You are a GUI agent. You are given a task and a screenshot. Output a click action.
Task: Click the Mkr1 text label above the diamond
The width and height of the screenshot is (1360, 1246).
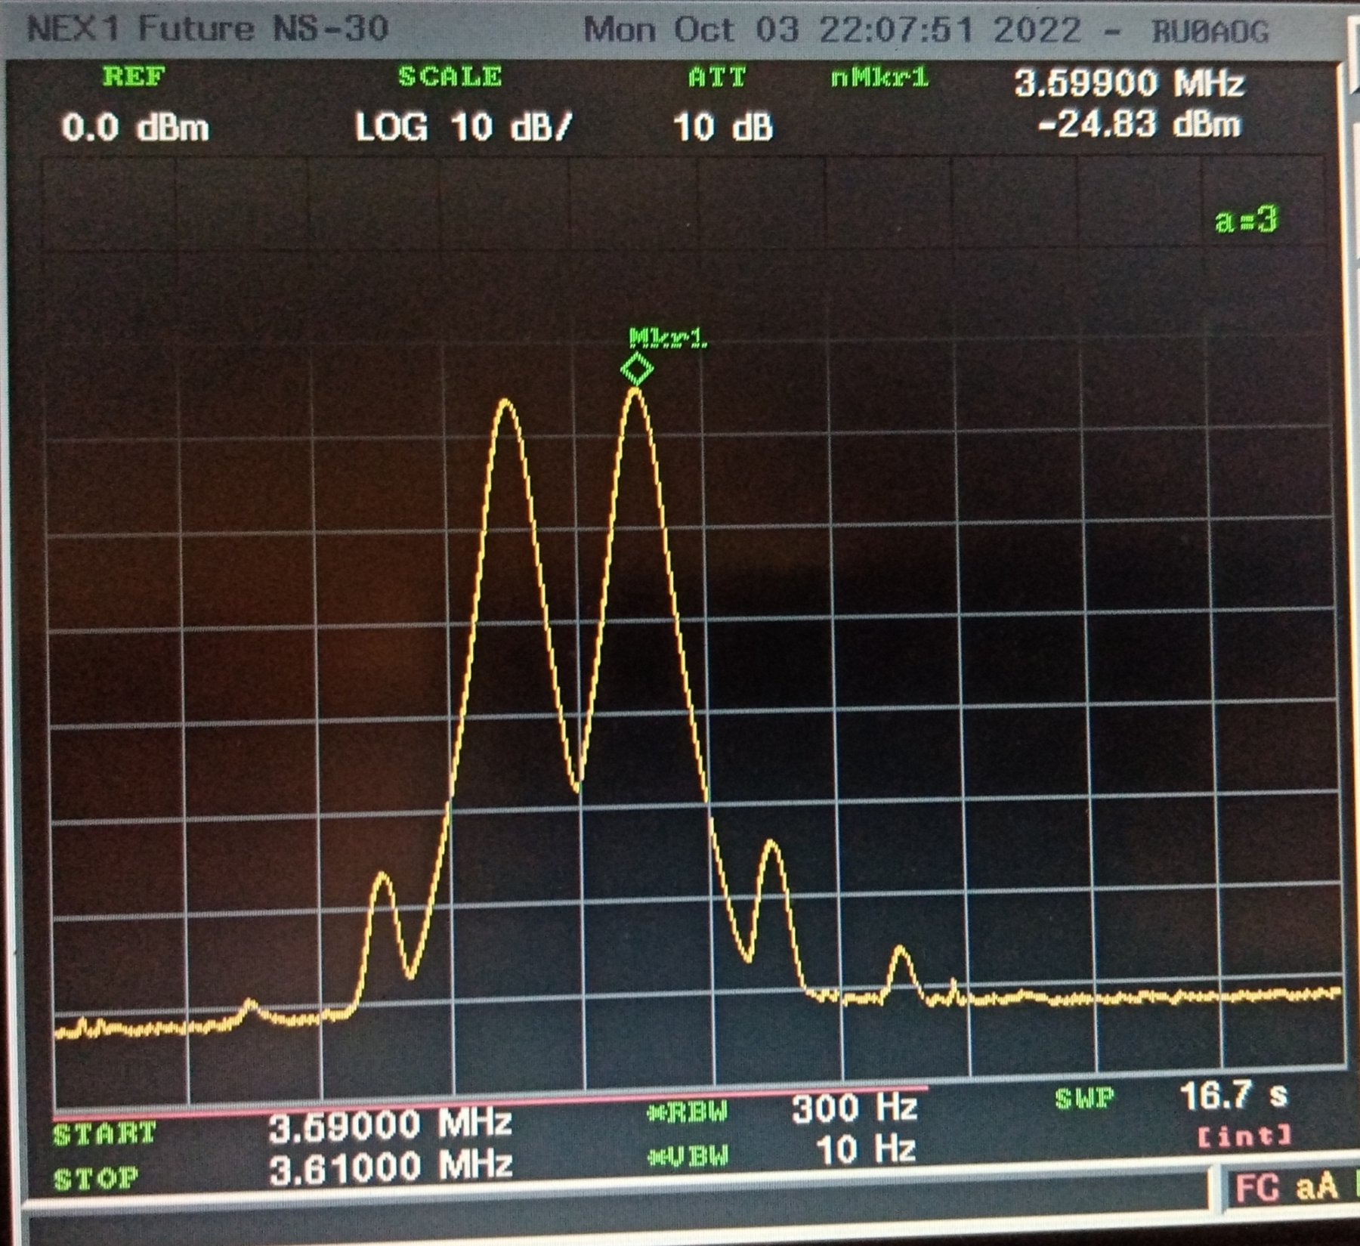(x=668, y=337)
